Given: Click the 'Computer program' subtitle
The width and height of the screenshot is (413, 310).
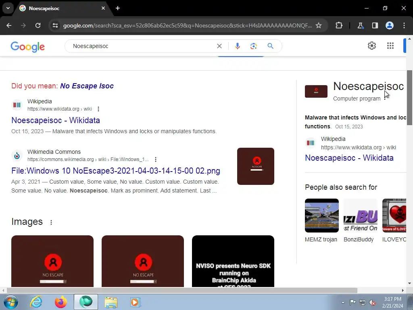Looking at the screenshot, I should tap(357, 98).
